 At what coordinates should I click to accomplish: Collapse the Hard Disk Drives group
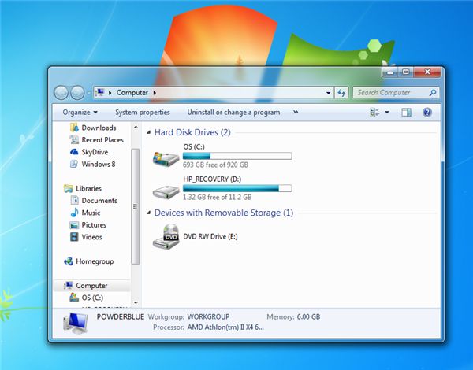pos(149,132)
